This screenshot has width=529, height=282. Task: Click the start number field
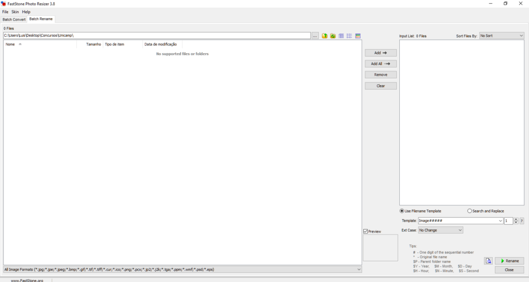point(508,221)
